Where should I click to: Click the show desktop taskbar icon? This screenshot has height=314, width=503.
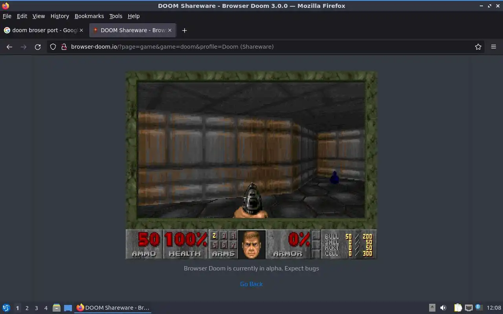coord(68,308)
